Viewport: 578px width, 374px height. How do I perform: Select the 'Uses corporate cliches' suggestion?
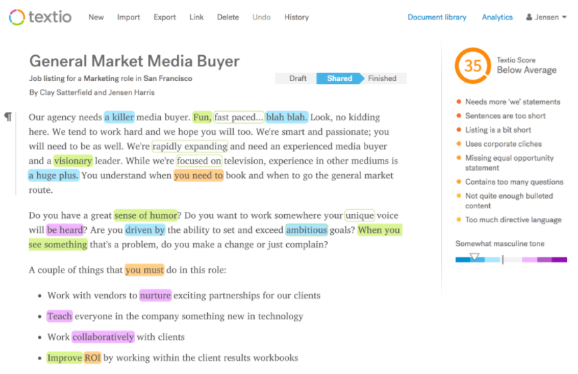pos(503,144)
